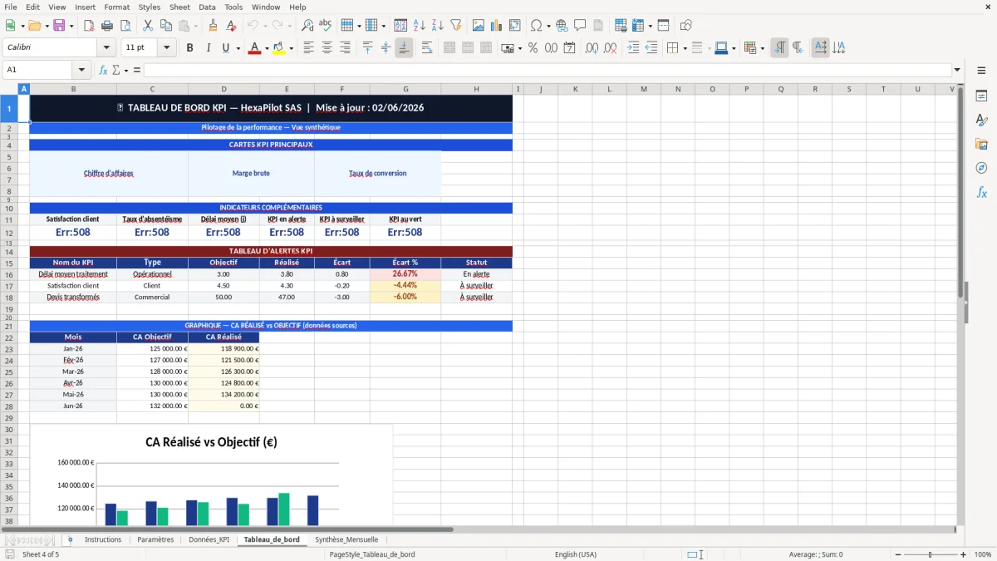The width and height of the screenshot is (997, 561).
Task: Select row 16 header
Action: point(9,274)
